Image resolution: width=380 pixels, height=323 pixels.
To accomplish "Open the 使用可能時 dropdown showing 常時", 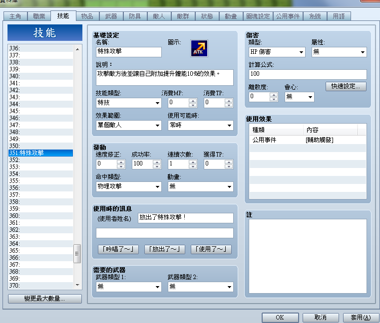I will point(201,125).
